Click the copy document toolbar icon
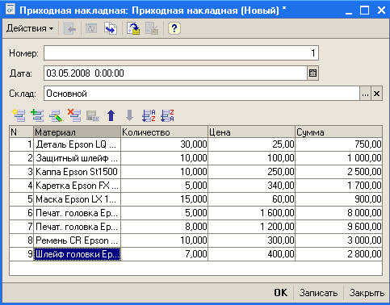 [x=111, y=28]
